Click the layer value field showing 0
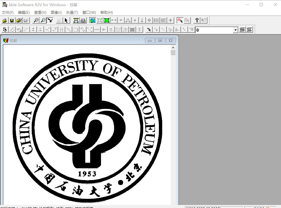The width and height of the screenshot is (281, 208). 214,30
